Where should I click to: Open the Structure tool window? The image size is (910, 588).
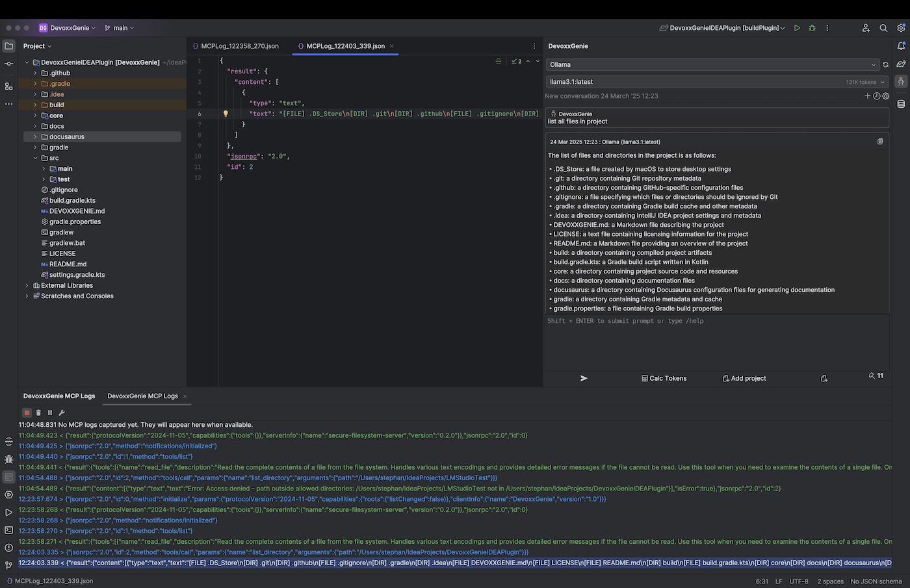8,86
